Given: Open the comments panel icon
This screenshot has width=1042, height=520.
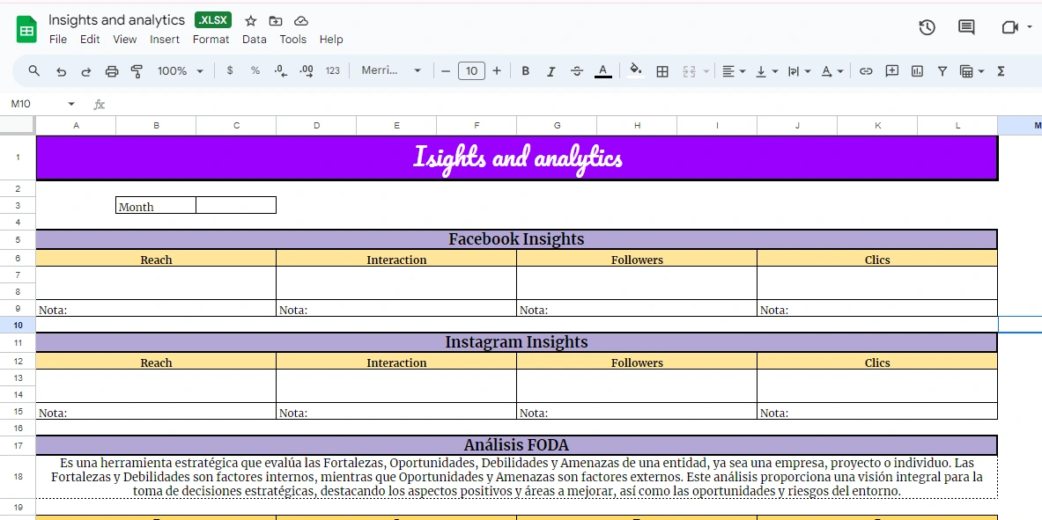Looking at the screenshot, I should [x=966, y=27].
